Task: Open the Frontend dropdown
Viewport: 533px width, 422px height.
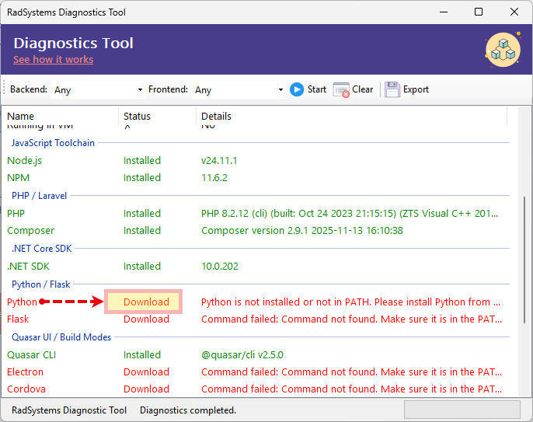Action: pyautogui.click(x=280, y=90)
